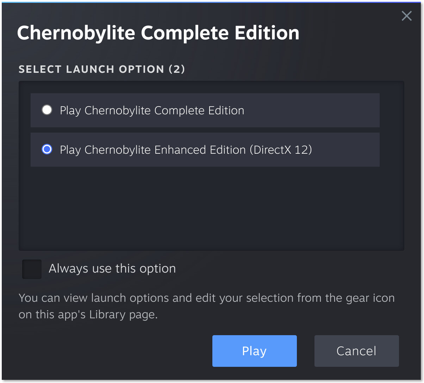This screenshot has height=383, width=424.
Task: Close the launch options dialog with X
Action: click(406, 16)
